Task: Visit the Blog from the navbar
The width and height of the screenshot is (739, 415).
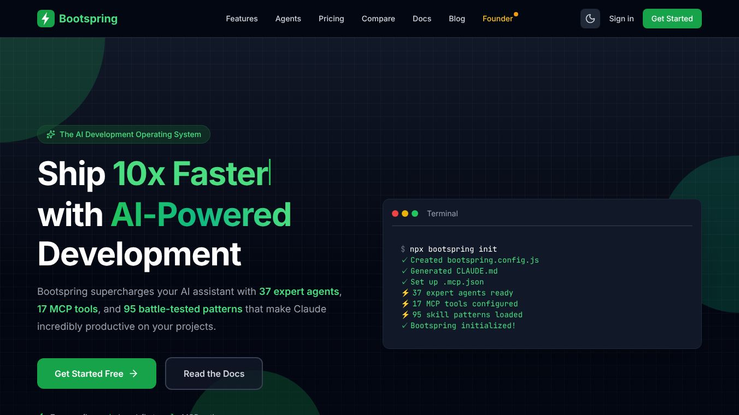Action: click(x=457, y=19)
